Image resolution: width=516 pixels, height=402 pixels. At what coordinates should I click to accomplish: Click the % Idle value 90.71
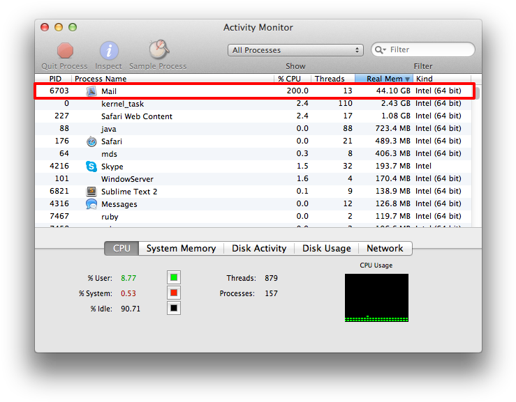[x=131, y=309]
